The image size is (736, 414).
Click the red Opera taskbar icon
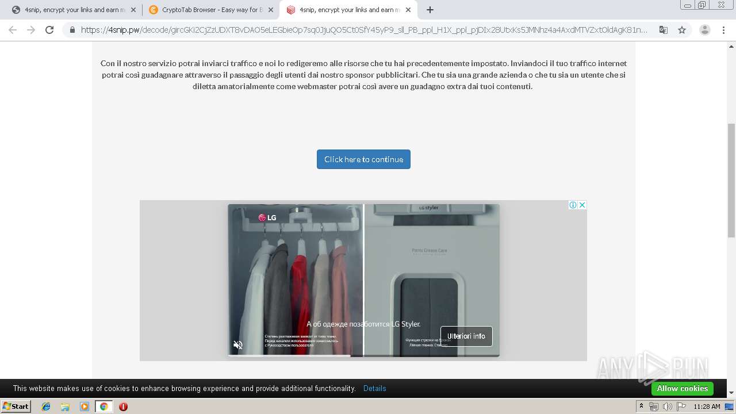pos(123,407)
